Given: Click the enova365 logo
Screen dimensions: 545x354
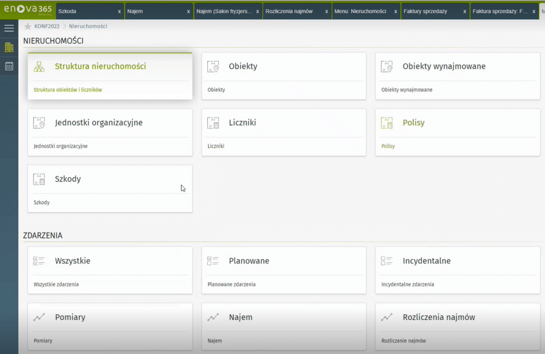Looking at the screenshot, I should tap(27, 10).
